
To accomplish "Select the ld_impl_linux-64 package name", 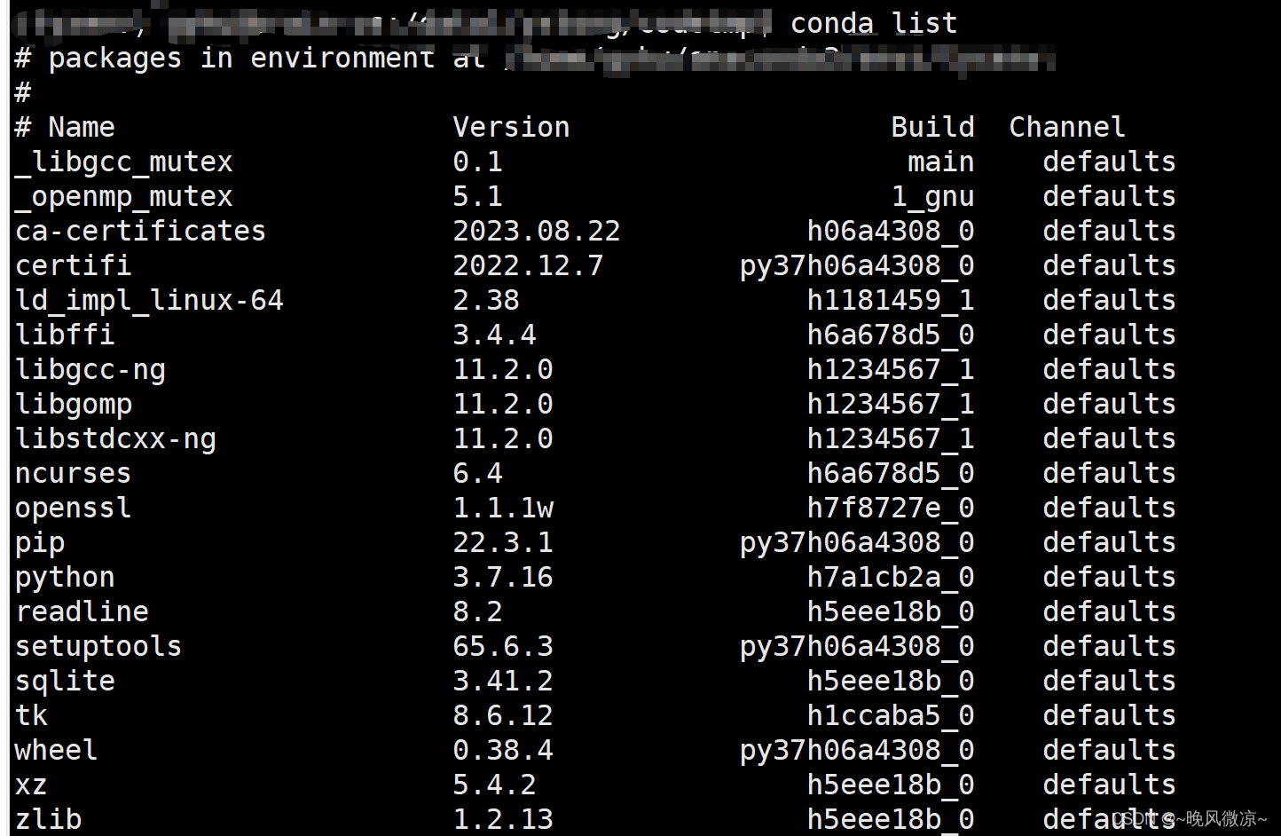I will [x=149, y=301].
